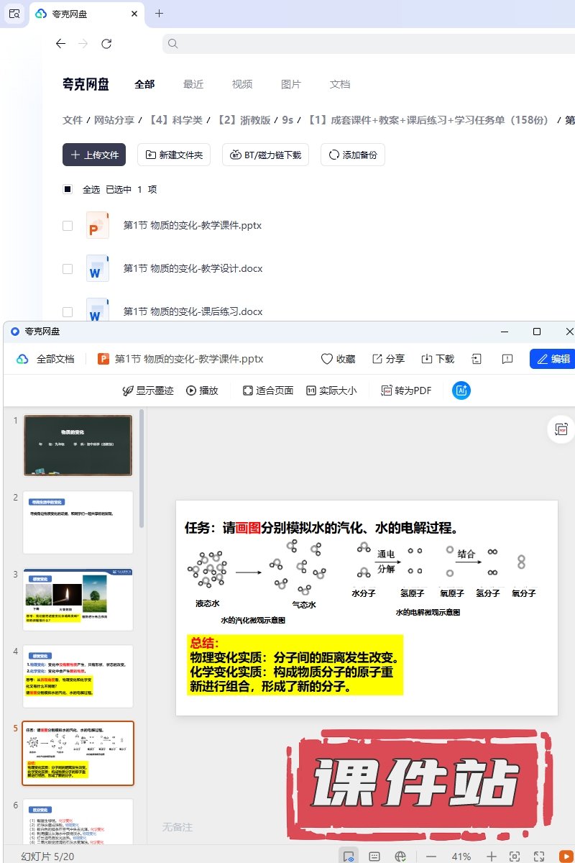Click the zoom out minus icon
The width and height of the screenshot is (575, 863).
pos(431,856)
